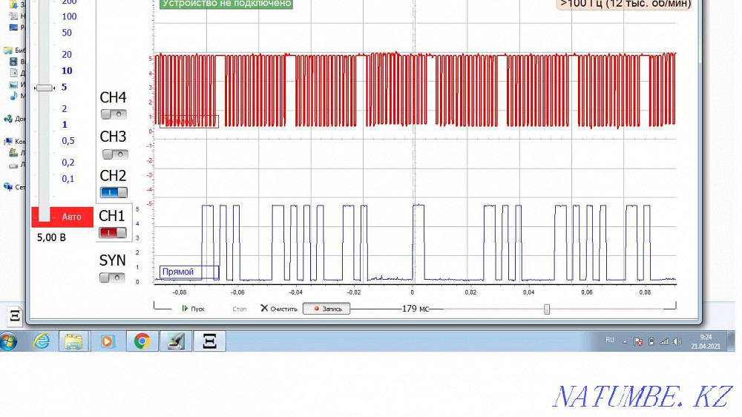Open Internet Explorer from the taskbar
Viewport: 742px width, 417px height.
click(42, 341)
